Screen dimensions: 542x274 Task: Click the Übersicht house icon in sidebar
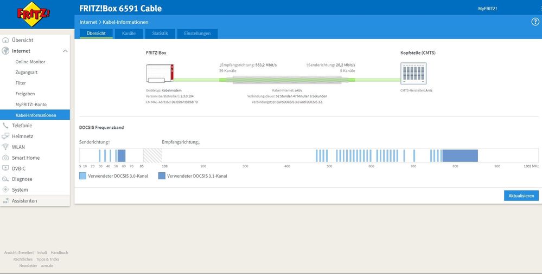pyautogui.click(x=5, y=40)
